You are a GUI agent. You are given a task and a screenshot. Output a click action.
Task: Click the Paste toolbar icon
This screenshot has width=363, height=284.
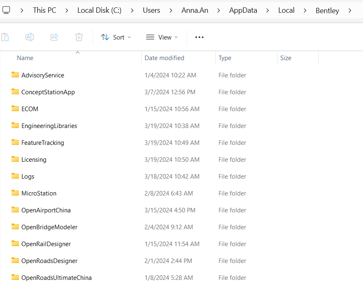click(x=5, y=37)
